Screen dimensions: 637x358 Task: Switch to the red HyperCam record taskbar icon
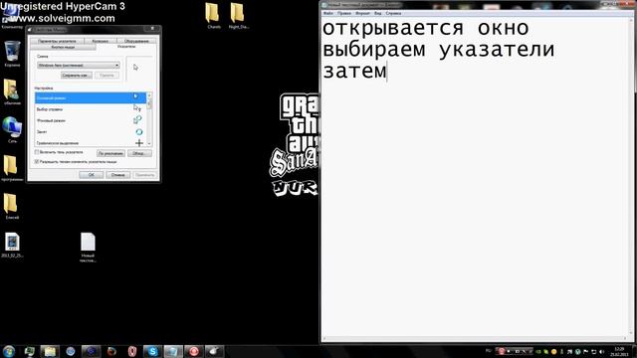click(x=194, y=351)
